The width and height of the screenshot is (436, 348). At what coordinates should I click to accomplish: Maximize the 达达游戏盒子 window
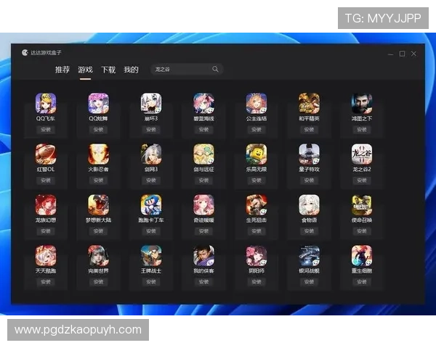coord(402,54)
